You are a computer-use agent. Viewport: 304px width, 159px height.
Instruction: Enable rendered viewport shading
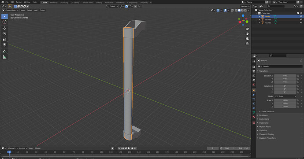click(x=245, y=10)
